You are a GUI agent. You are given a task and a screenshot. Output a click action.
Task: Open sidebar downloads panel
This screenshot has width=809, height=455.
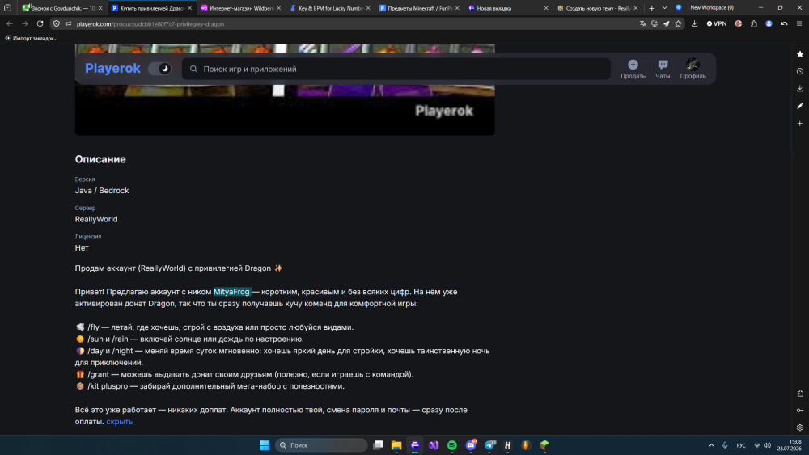800,89
